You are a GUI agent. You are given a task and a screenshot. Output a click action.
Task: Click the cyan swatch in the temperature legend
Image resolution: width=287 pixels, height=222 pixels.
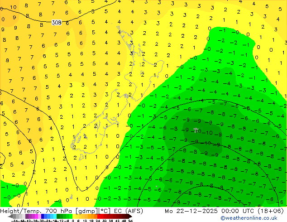click(55, 217)
